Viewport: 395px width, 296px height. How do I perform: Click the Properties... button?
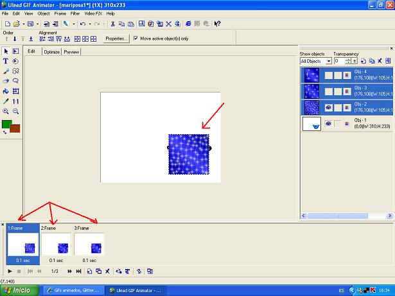(x=116, y=39)
